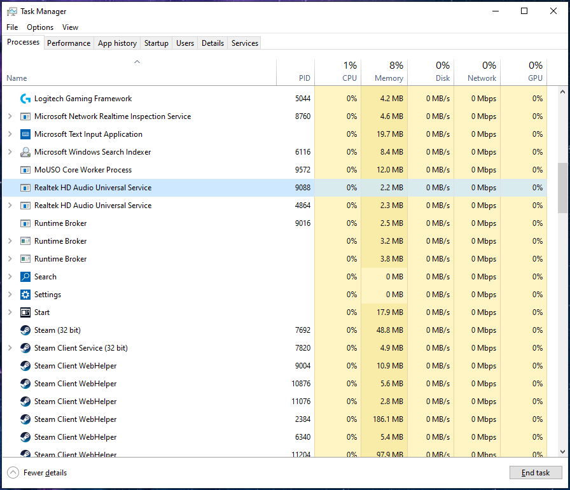The image size is (570, 490).
Task: Click the scrollbar down arrow
Action: click(562, 452)
